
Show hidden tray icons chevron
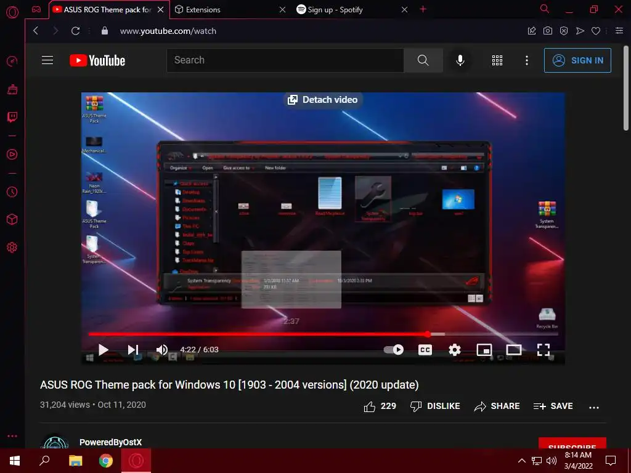tap(521, 461)
